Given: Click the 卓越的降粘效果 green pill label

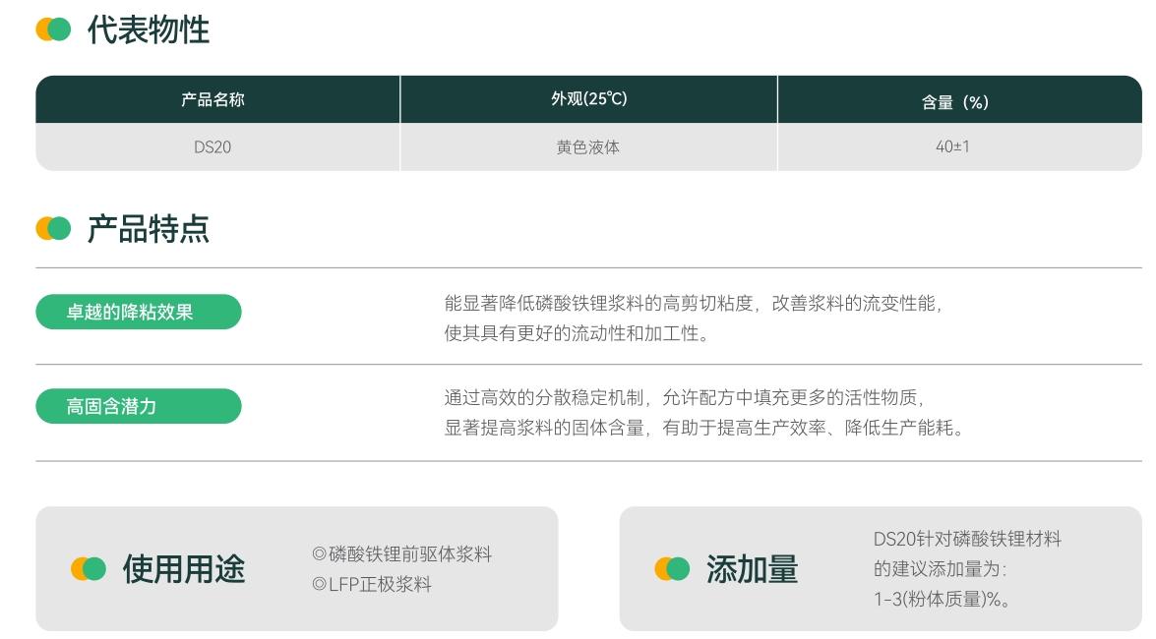Looking at the screenshot, I should click(139, 312).
